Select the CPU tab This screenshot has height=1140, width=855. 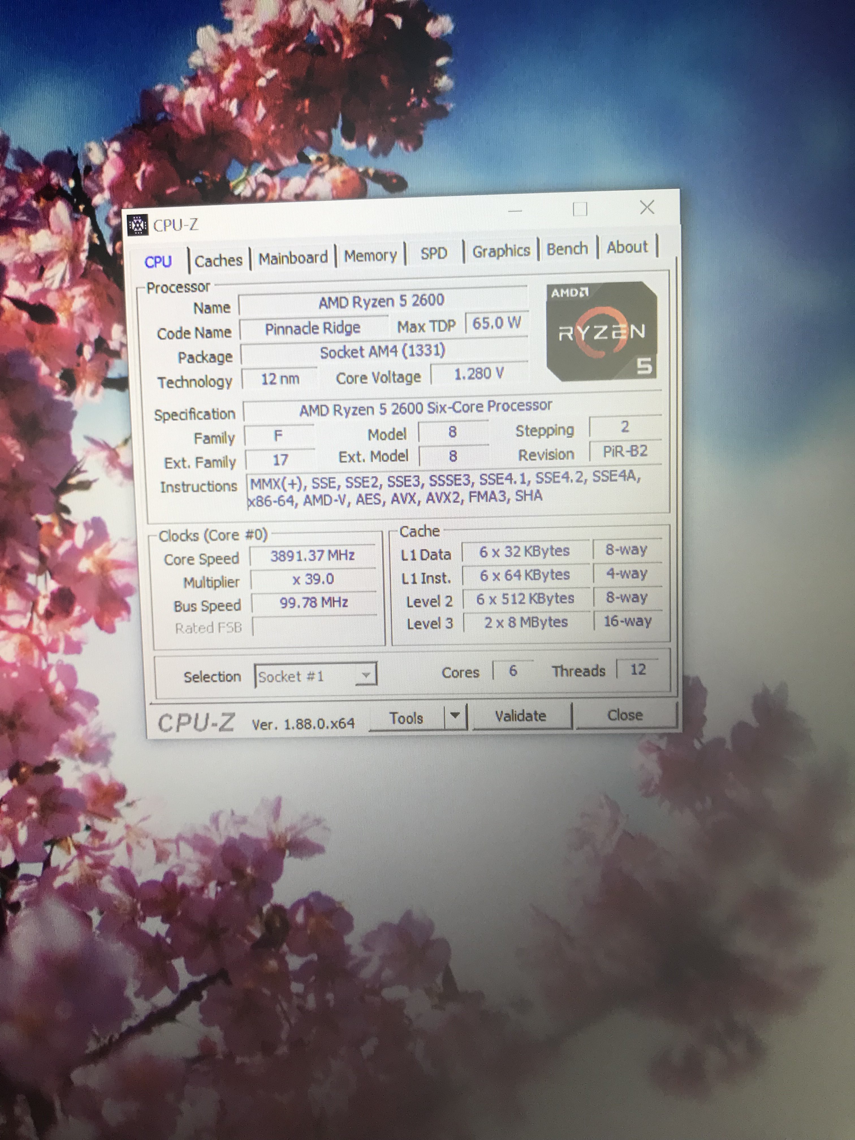(158, 262)
